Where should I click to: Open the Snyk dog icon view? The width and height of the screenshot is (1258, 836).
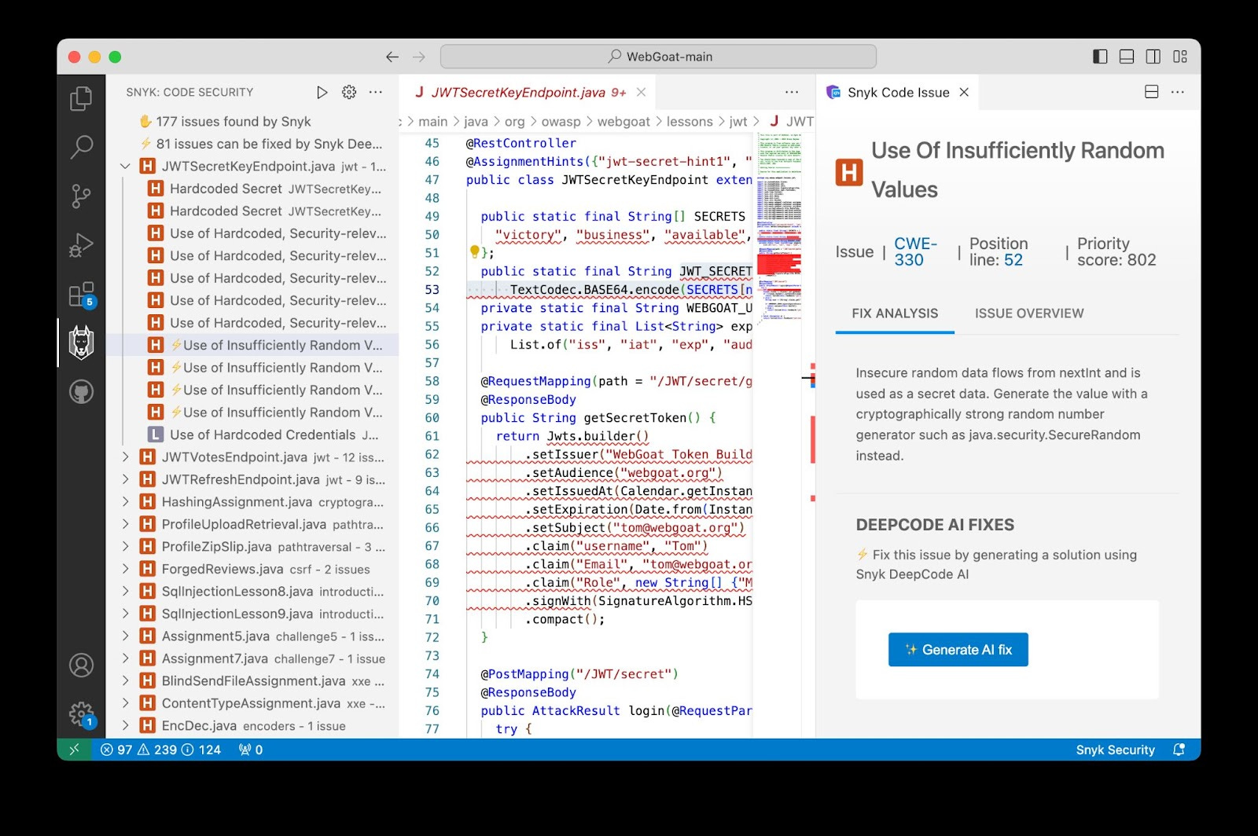pyautogui.click(x=81, y=343)
